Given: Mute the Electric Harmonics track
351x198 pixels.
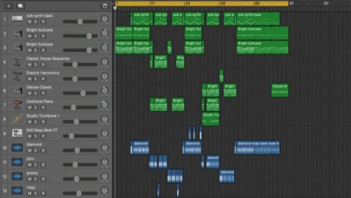Looking at the screenshot, I should (x=29, y=79).
